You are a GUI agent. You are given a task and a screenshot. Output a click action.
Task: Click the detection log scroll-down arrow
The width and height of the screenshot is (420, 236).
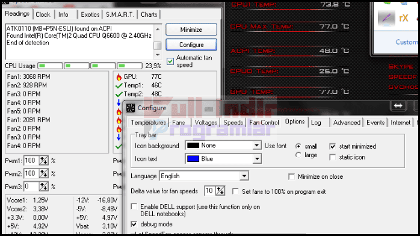click(x=158, y=55)
